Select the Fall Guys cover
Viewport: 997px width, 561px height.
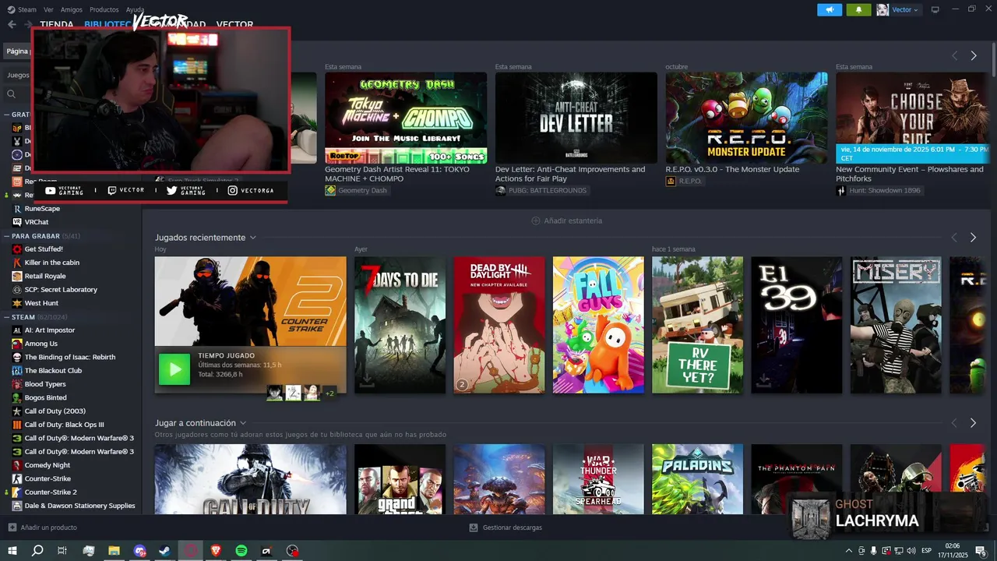click(598, 325)
